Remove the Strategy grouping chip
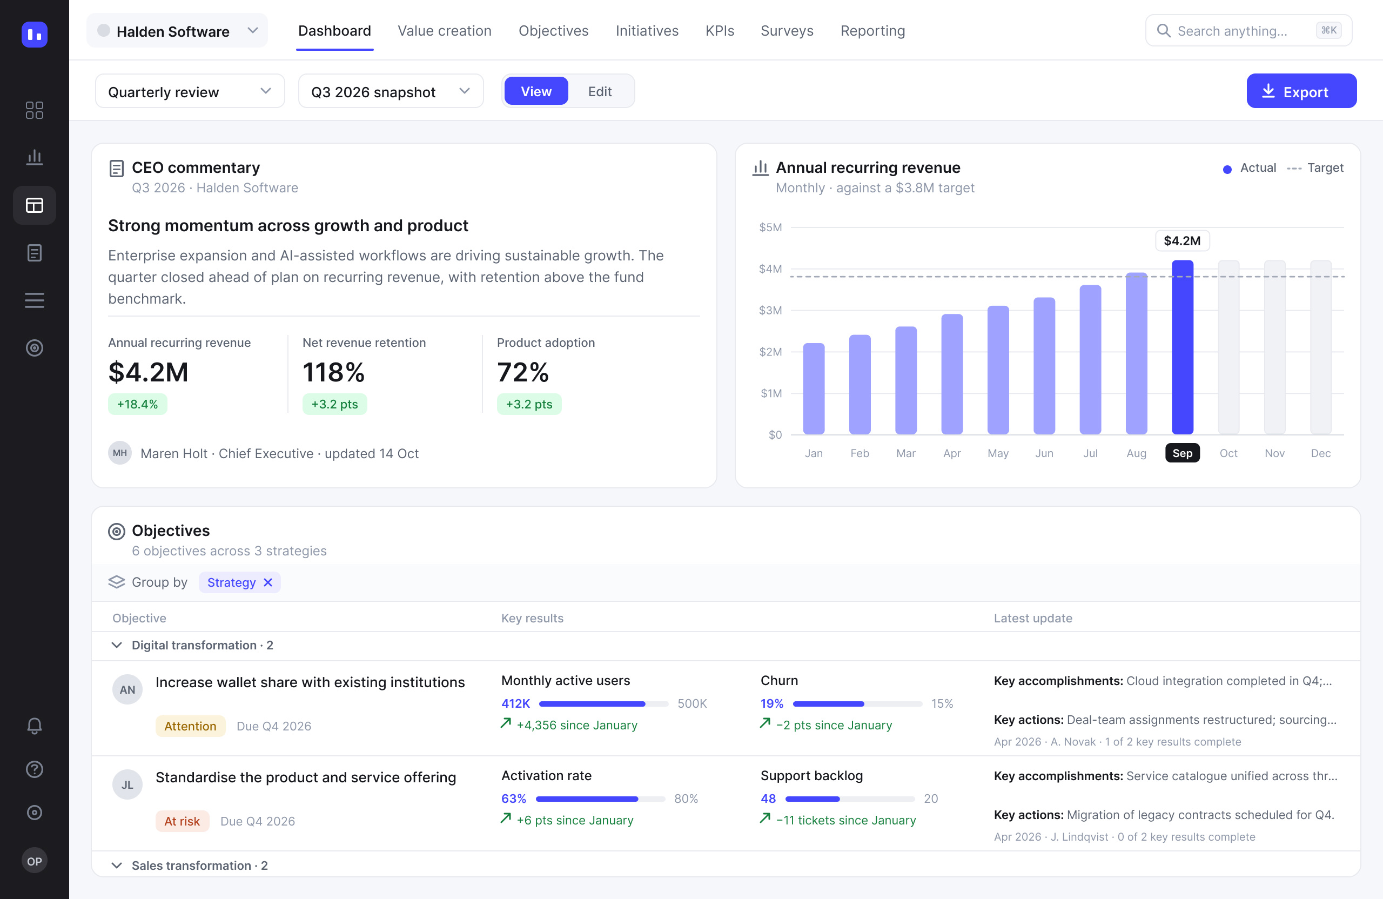This screenshot has height=899, width=1383. pos(268,582)
